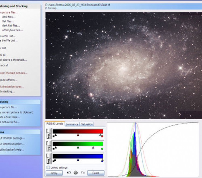This screenshot has height=178, width=202.
Task: Open offset/bias files link
Action: point(12,30)
